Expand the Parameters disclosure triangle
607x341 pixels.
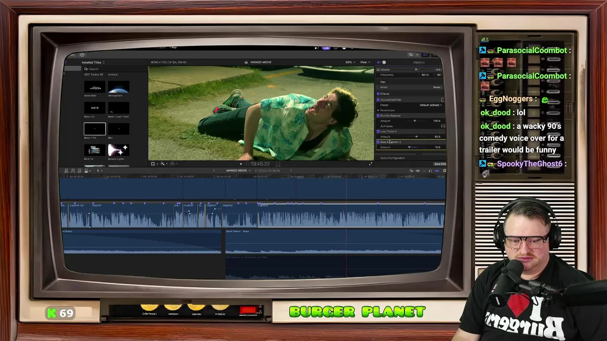[x=378, y=110]
